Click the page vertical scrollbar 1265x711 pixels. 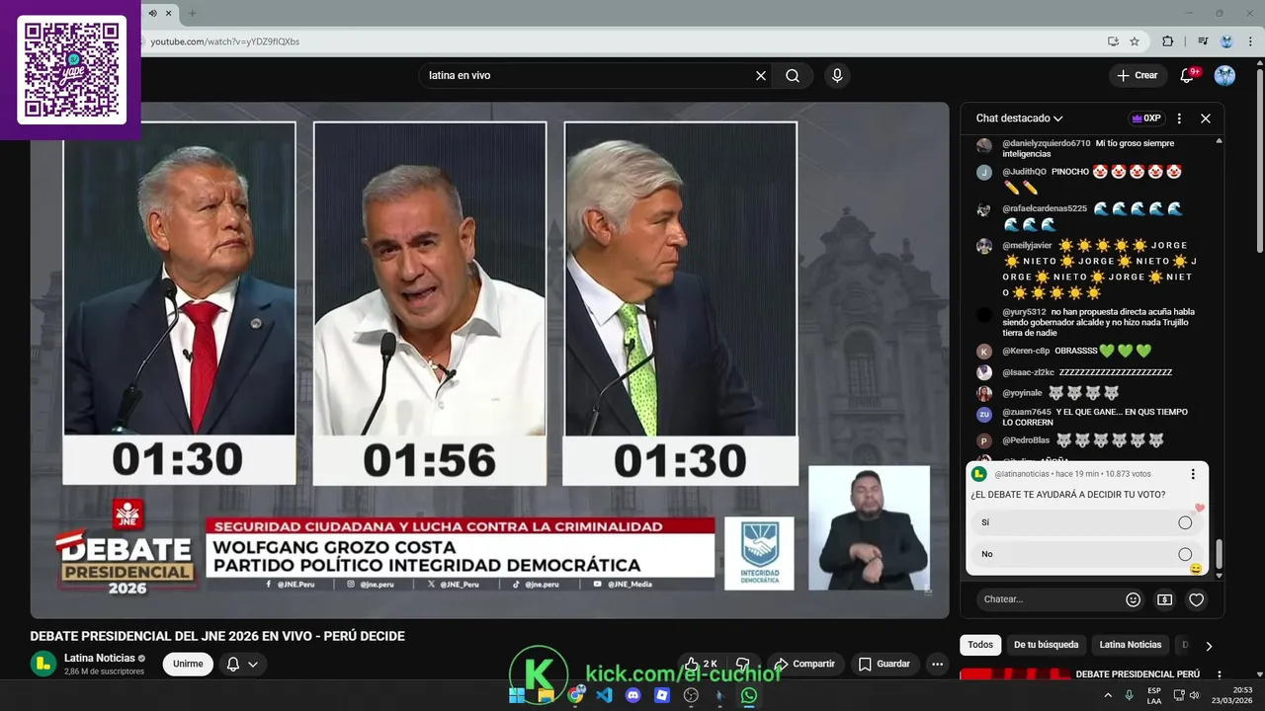1259,158
